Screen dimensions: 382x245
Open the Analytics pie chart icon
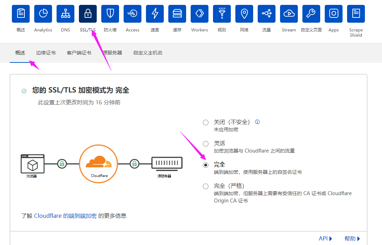(x=43, y=14)
